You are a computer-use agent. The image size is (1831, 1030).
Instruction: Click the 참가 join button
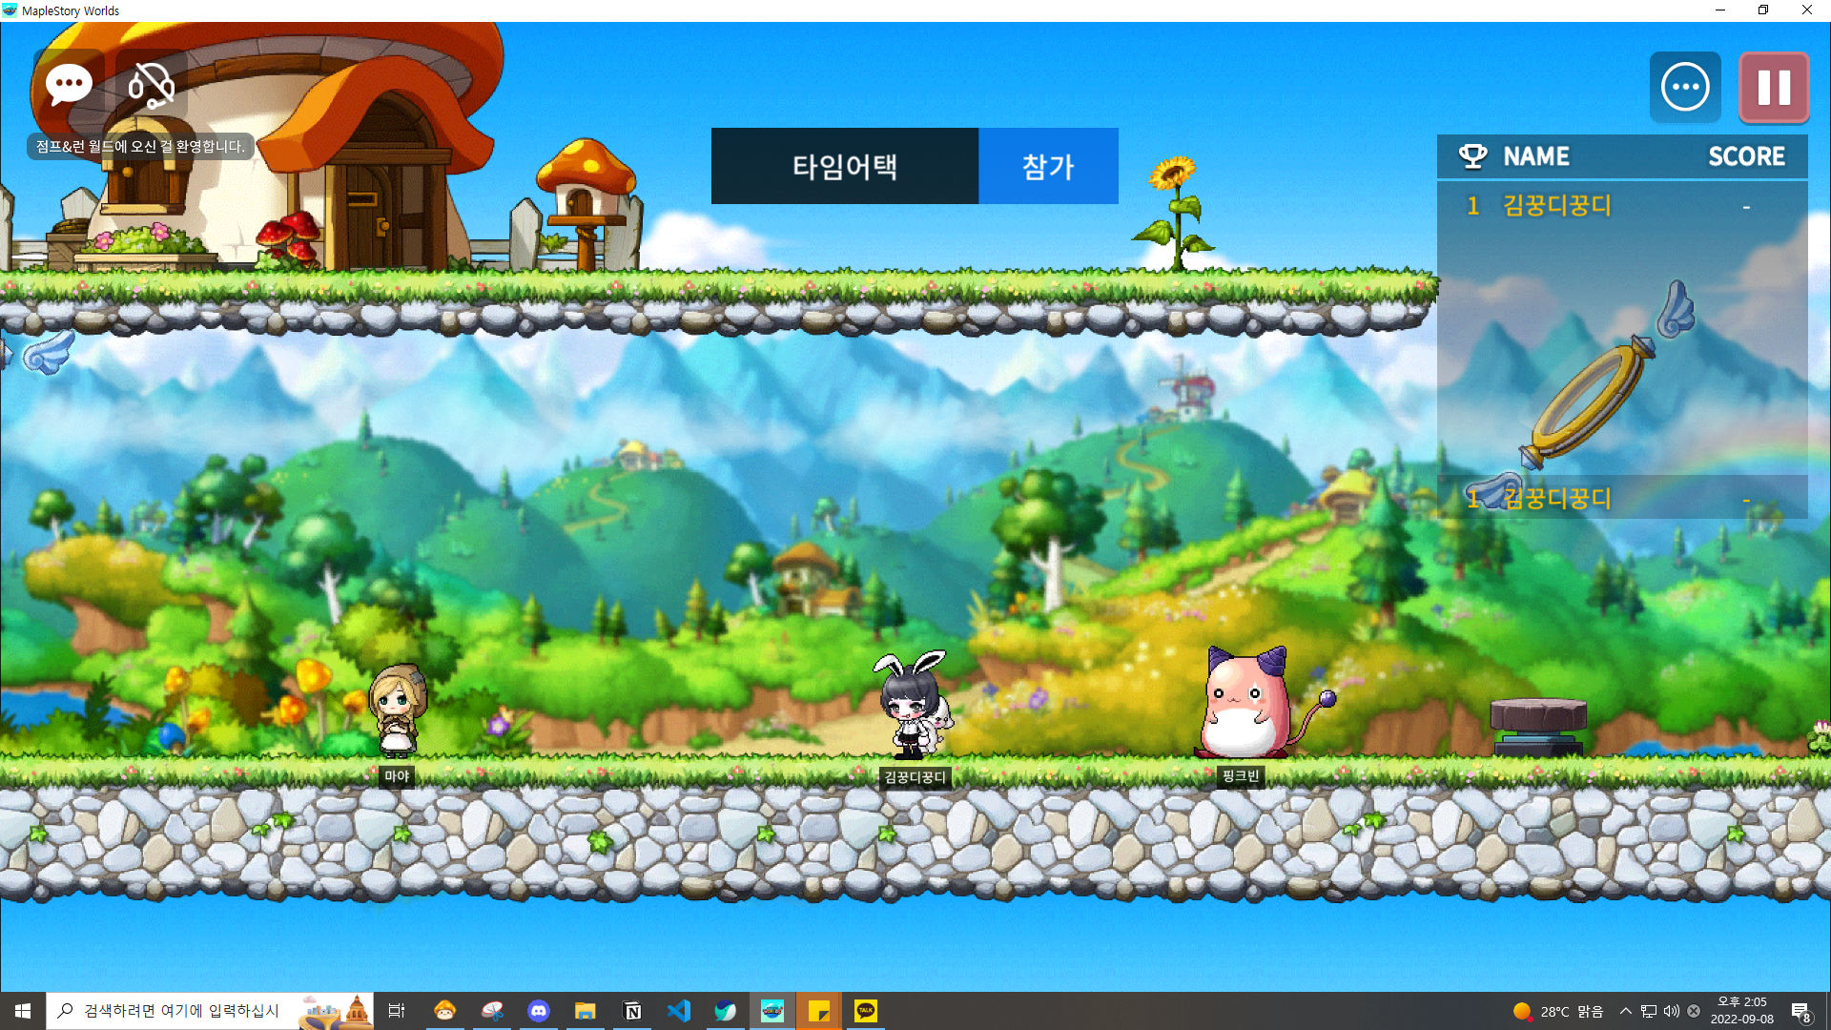pyautogui.click(x=1048, y=166)
